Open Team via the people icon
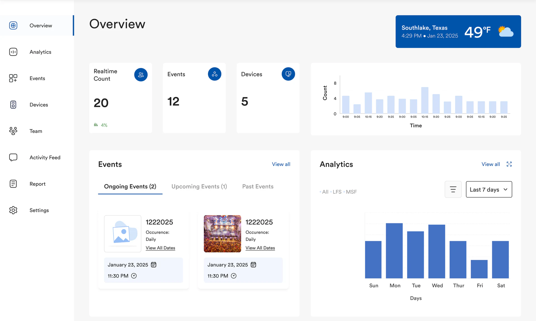This screenshot has width=536, height=321. click(x=13, y=131)
